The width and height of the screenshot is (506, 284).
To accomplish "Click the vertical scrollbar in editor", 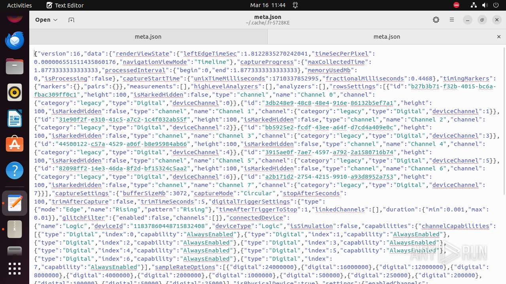I will tap(504, 120).
